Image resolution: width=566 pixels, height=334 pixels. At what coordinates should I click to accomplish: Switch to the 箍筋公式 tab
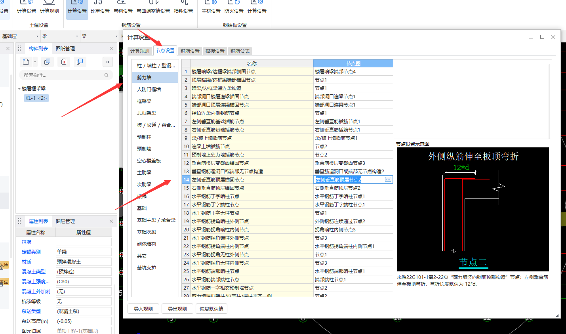click(240, 51)
